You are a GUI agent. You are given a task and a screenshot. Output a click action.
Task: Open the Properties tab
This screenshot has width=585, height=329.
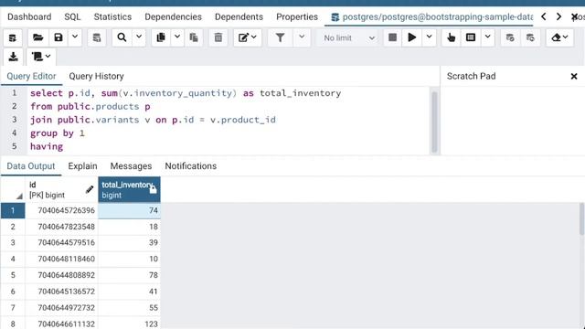point(297,16)
